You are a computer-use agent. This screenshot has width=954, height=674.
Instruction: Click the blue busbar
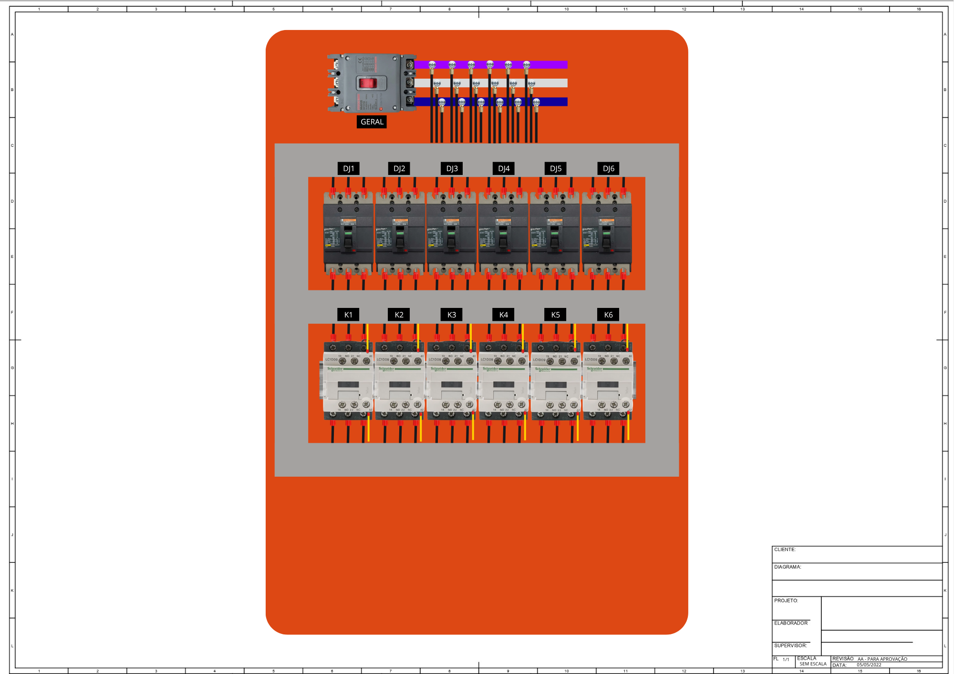coord(553,102)
